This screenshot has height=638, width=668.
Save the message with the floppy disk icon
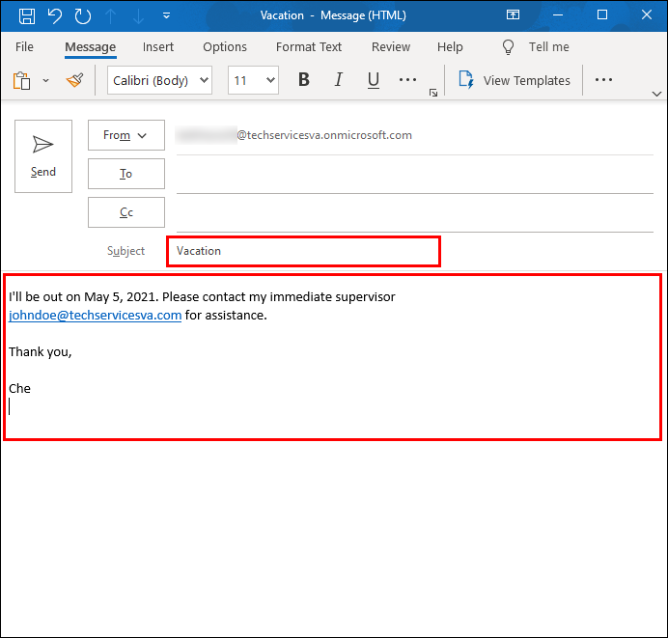click(27, 15)
